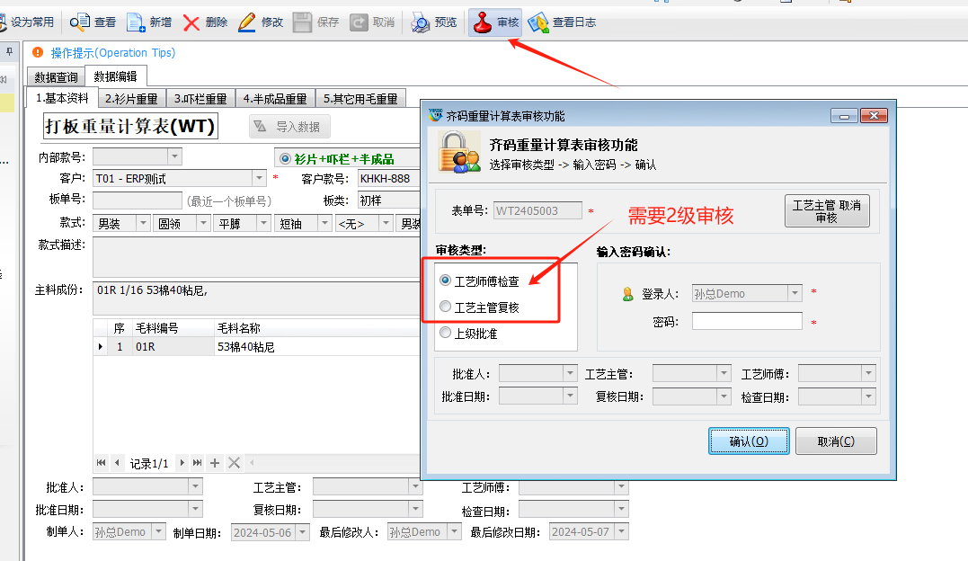Expand the 最后修改日期 2024-05-07 dropdown
The image size is (968, 561).
pos(622,532)
